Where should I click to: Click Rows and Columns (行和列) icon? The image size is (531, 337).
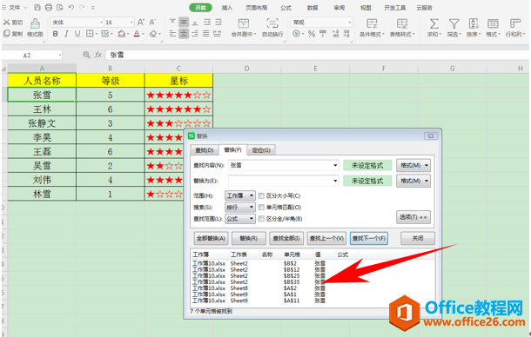click(515, 23)
